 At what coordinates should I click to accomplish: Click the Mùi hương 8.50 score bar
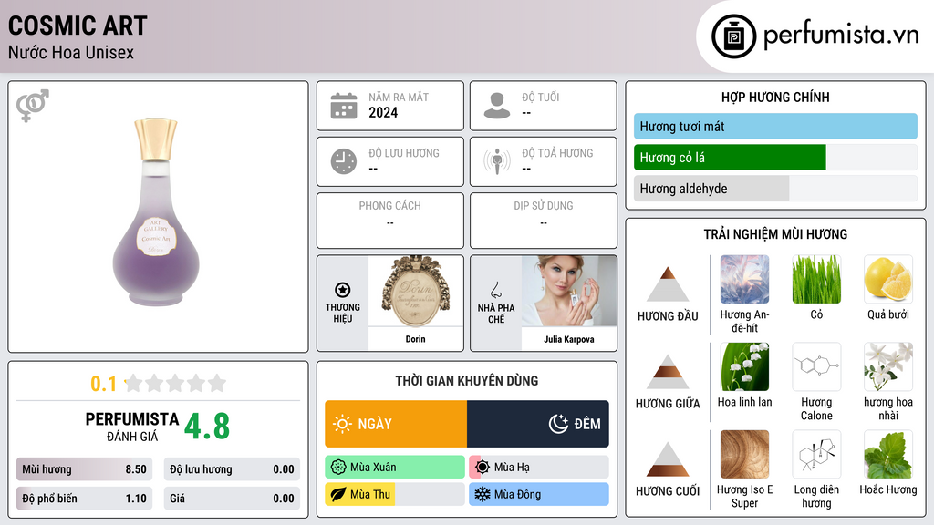[84, 469]
